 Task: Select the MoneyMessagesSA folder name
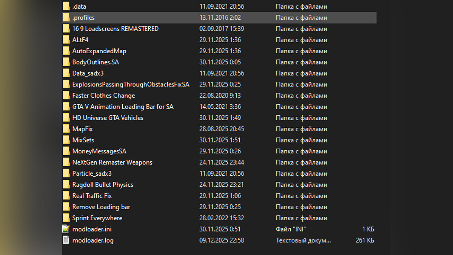pos(99,151)
